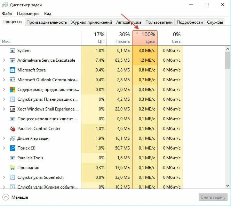Click the vertical scrollbar thumb
This screenshot has width=231, height=206.
click(228, 60)
